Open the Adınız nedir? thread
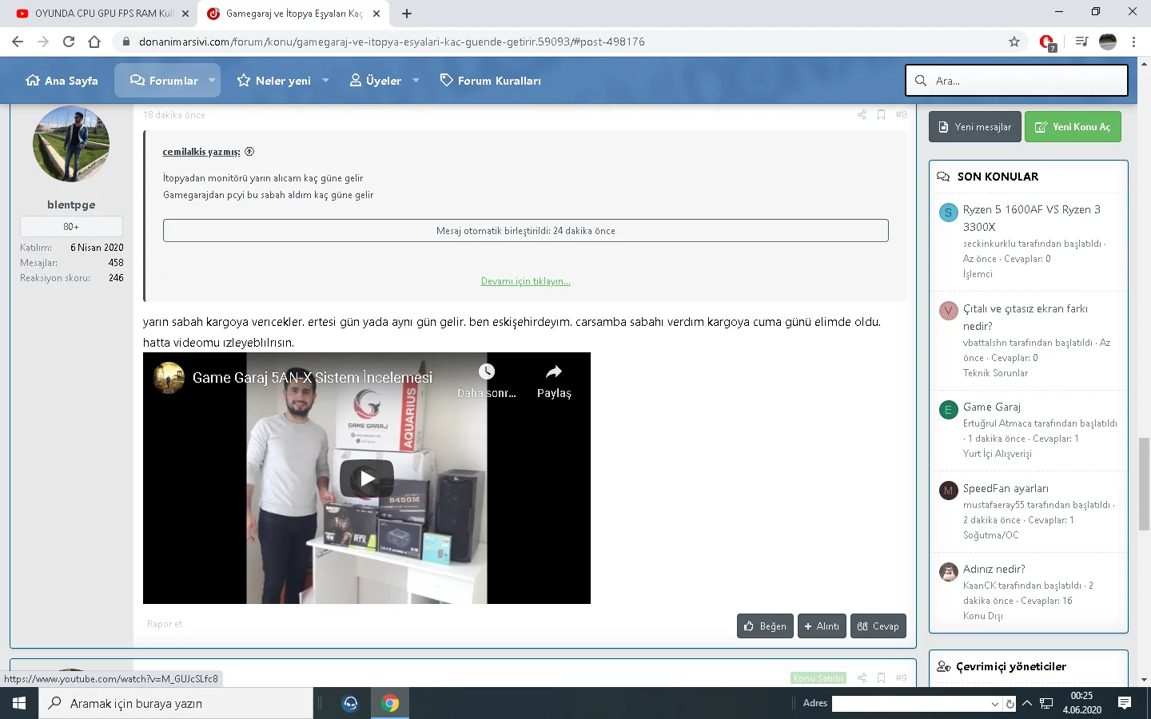This screenshot has width=1151, height=719. 994,570
